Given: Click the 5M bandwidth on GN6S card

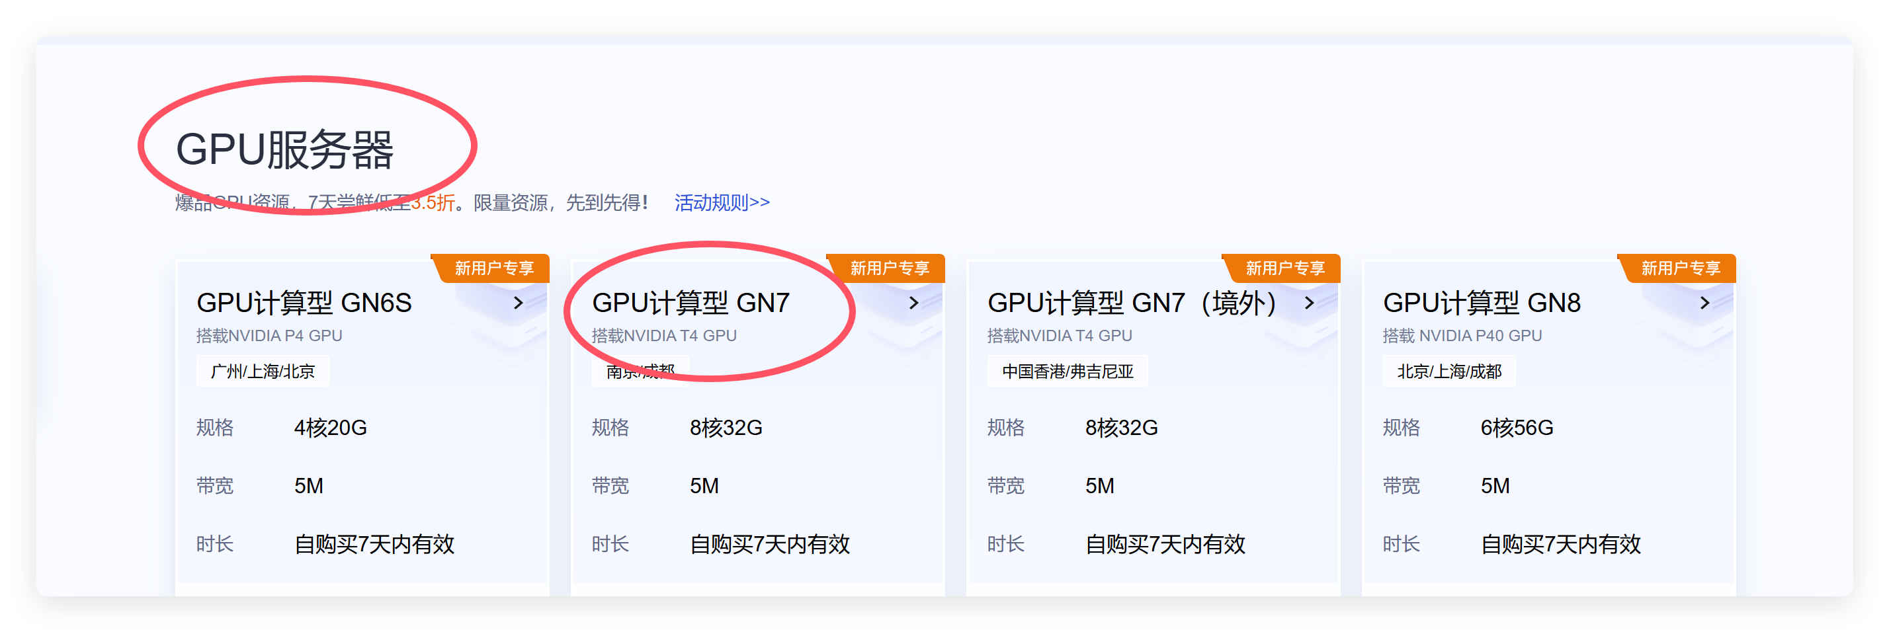Looking at the screenshot, I should click(x=309, y=486).
